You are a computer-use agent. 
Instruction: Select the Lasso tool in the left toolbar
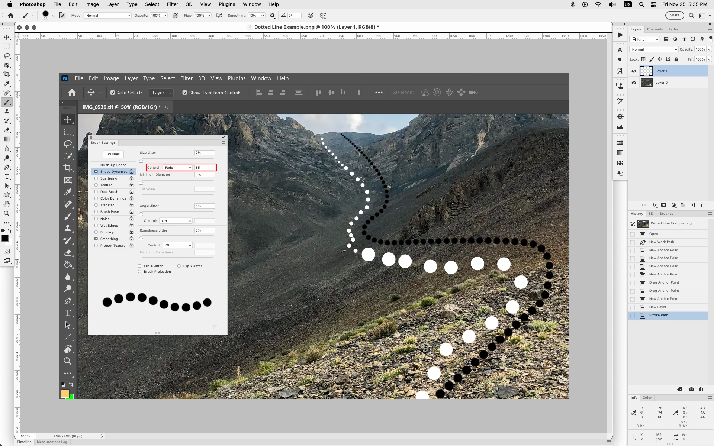pos(7,56)
